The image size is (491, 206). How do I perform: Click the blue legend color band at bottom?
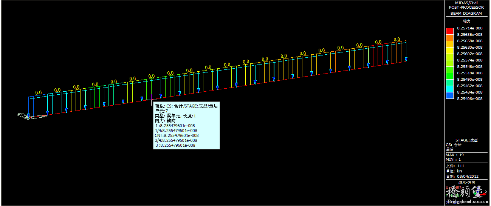click(449, 95)
